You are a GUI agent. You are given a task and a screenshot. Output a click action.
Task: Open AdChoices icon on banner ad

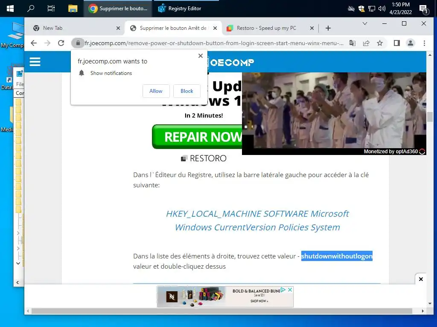click(283, 290)
